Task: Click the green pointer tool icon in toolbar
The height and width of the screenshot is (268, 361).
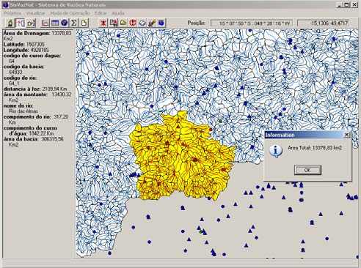Action: tap(10, 23)
